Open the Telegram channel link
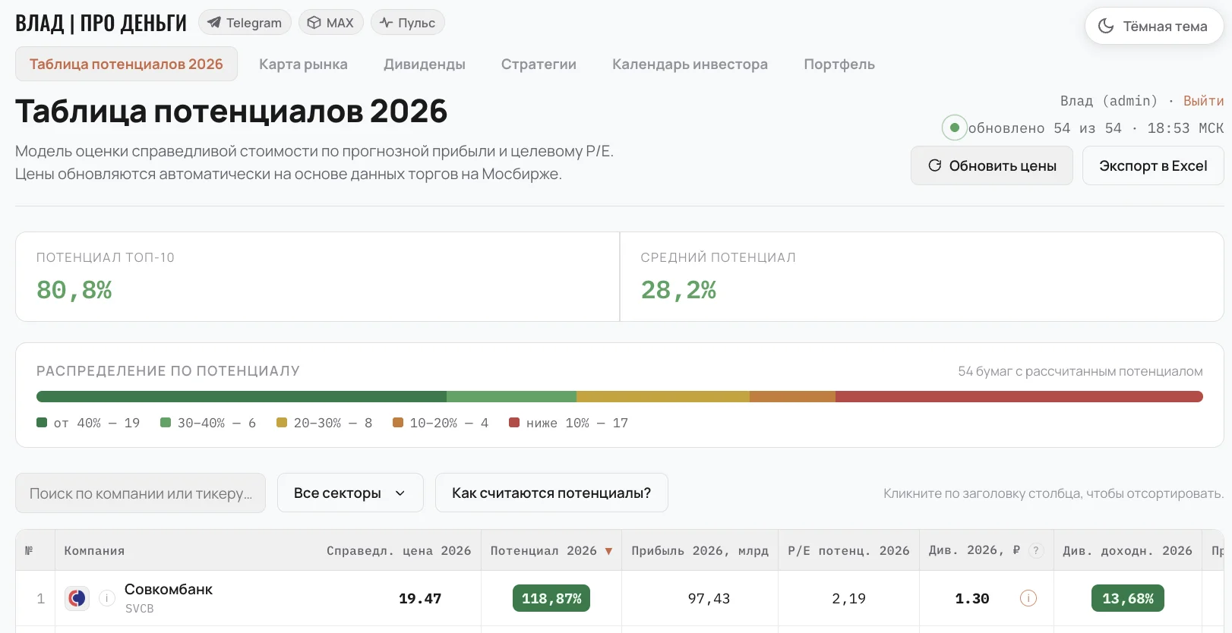This screenshot has height=633, width=1232. (x=245, y=23)
